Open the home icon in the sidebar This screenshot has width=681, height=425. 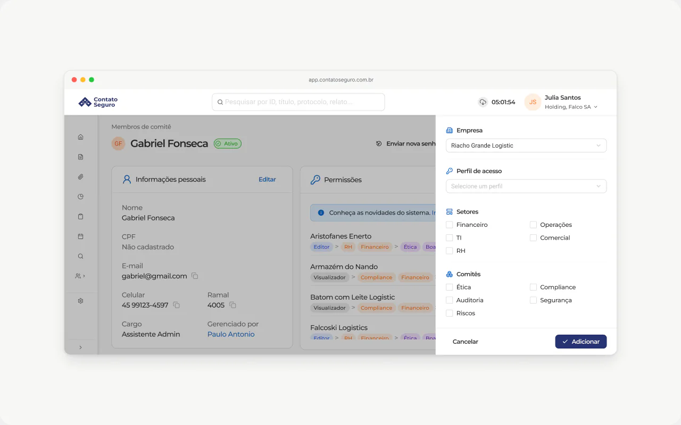point(81,137)
